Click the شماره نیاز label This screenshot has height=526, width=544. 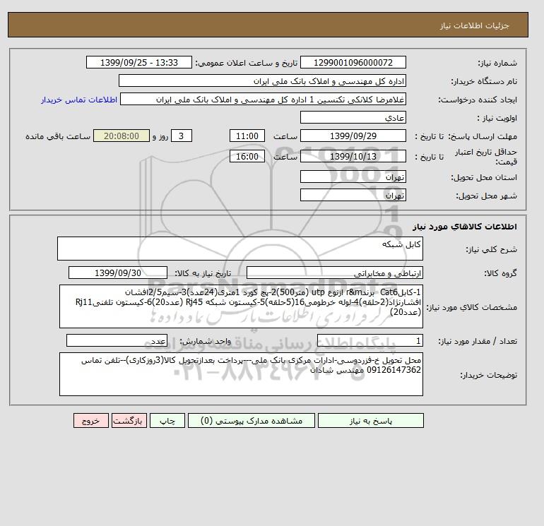[497, 63]
